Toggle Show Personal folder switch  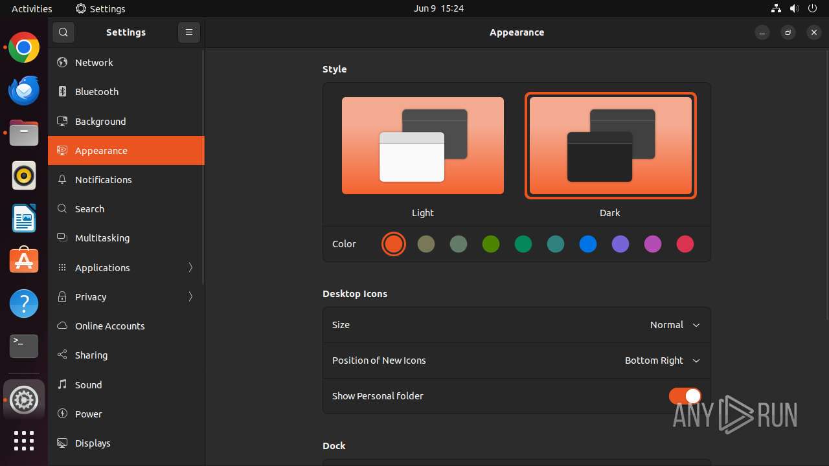click(x=685, y=396)
